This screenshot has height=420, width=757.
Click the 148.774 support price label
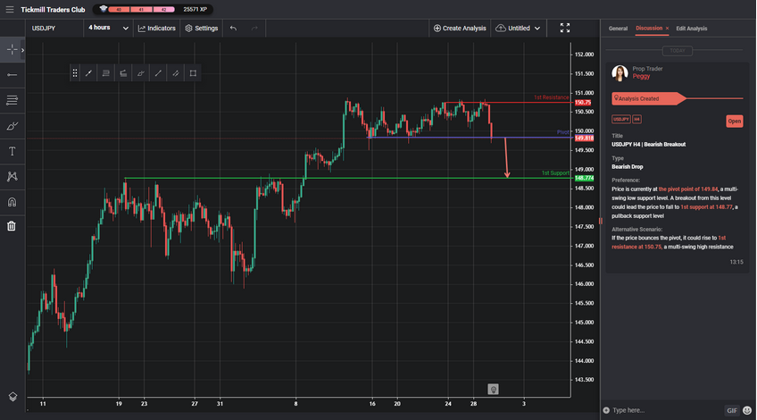(x=584, y=179)
